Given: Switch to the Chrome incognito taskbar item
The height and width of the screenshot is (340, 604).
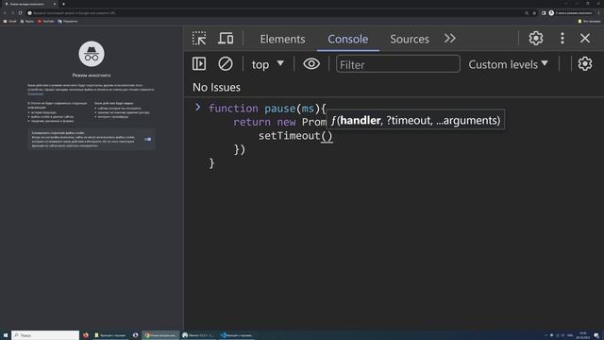Looking at the screenshot, I should 160,335.
